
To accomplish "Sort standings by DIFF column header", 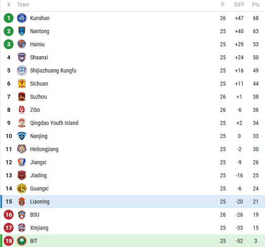I will tap(239, 5).
